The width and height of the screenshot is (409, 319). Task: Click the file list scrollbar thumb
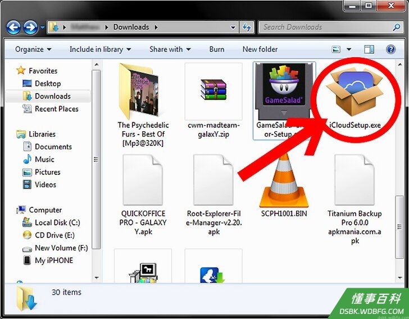[399, 227]
